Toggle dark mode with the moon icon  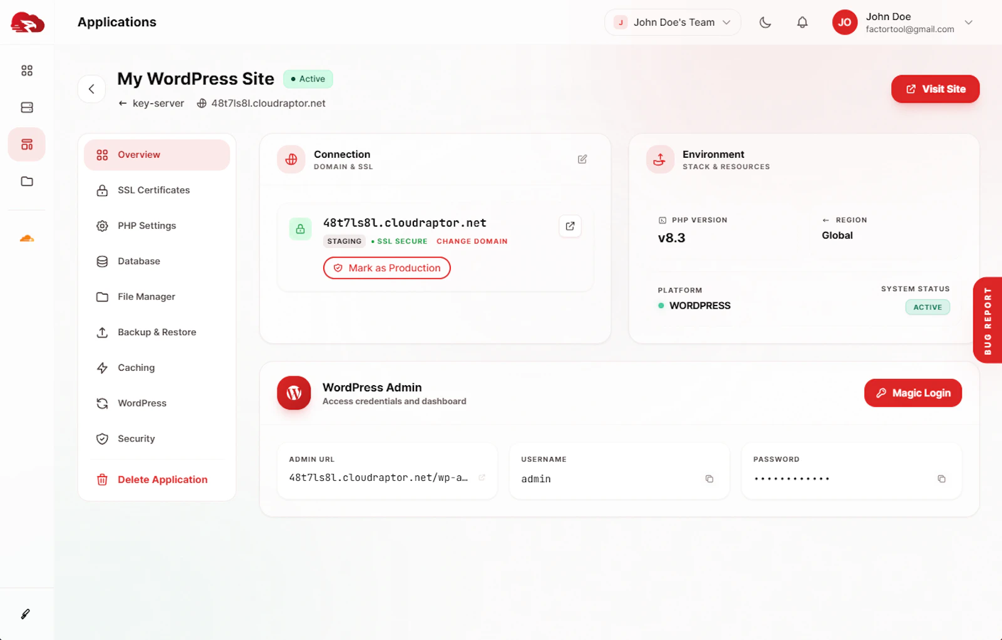click(765, 23)
